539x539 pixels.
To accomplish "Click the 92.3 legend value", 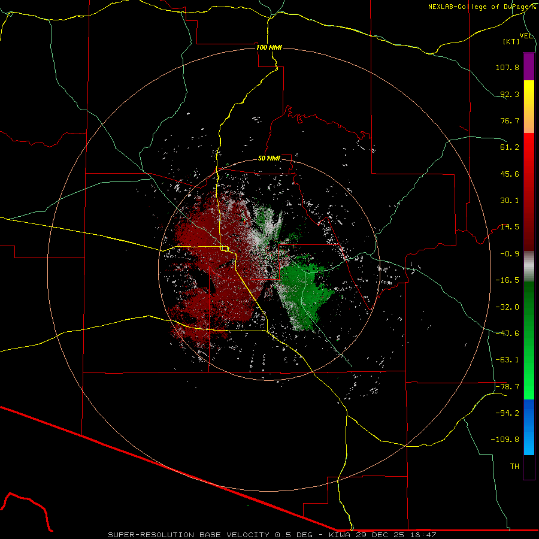I will [510, 94].
